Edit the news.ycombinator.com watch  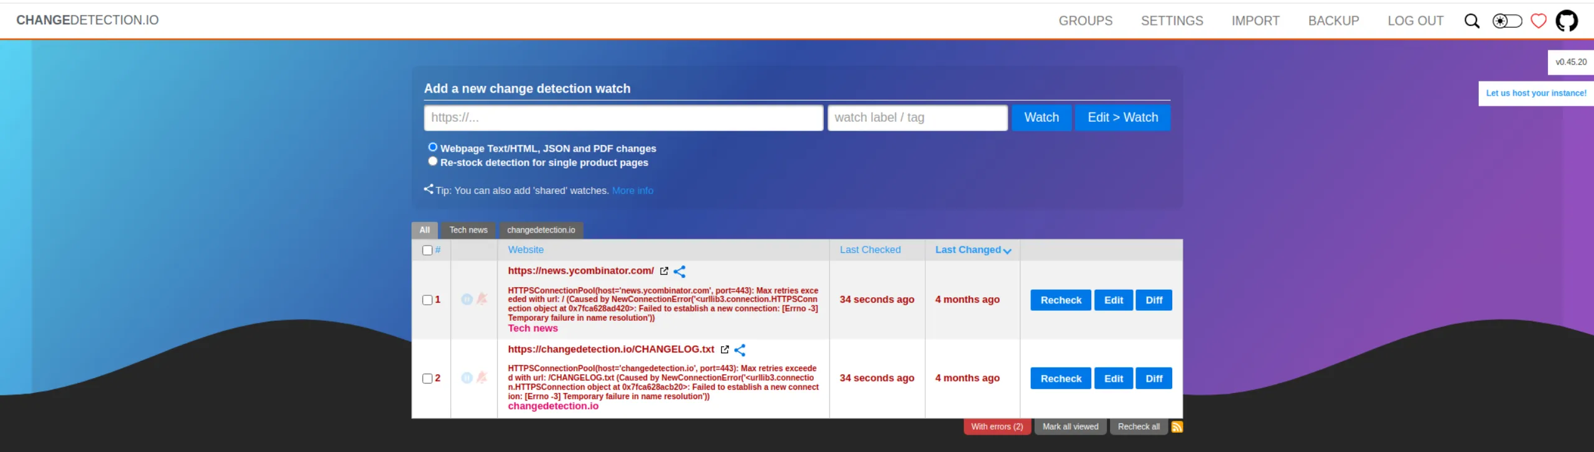pos(1113,300)
